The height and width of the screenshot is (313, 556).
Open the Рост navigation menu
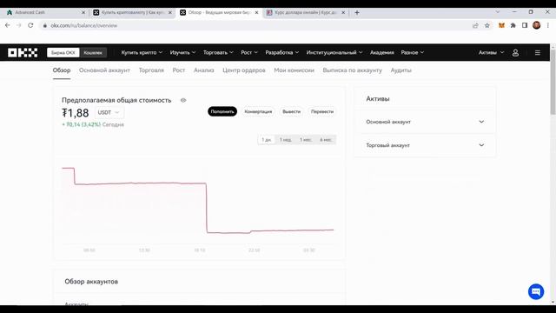click(x=249, y=52)
